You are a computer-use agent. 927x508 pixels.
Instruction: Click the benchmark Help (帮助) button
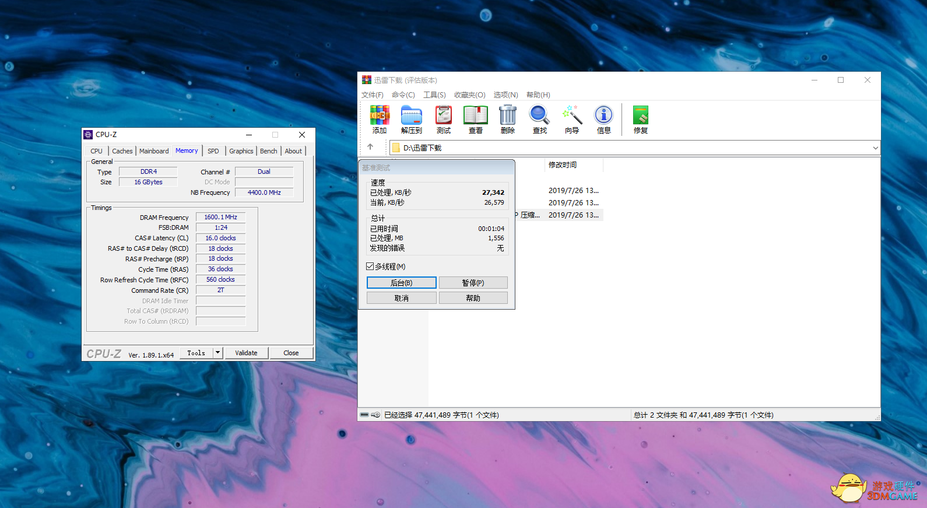click(473, 298)
